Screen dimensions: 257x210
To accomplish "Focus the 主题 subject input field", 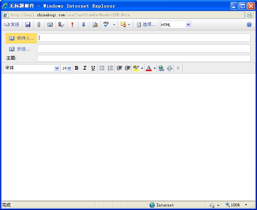I will click(144, 58).
